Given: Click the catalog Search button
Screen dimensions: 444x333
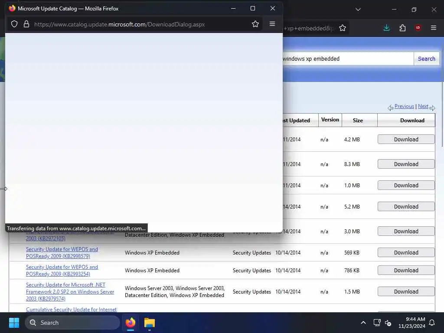Looking at the screenshot, I should coord(427,59).
